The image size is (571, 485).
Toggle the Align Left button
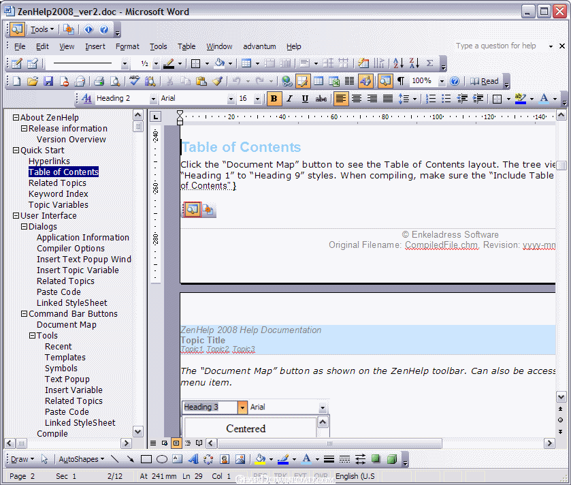tap(340, 99)
